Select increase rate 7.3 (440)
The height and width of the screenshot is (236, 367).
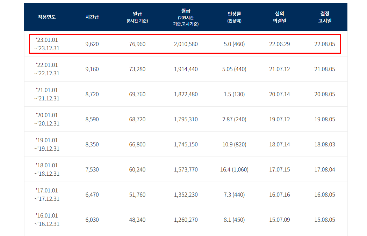point(234,195)
